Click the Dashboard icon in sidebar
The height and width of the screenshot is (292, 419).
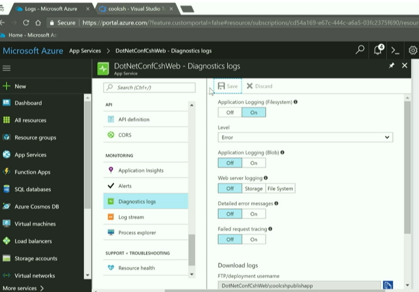[7, 103]
